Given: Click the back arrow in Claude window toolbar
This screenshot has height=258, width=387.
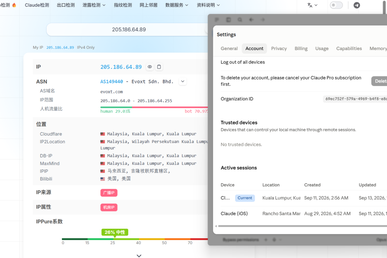Looking at the screenshot, I should click(x=251, y=20).
